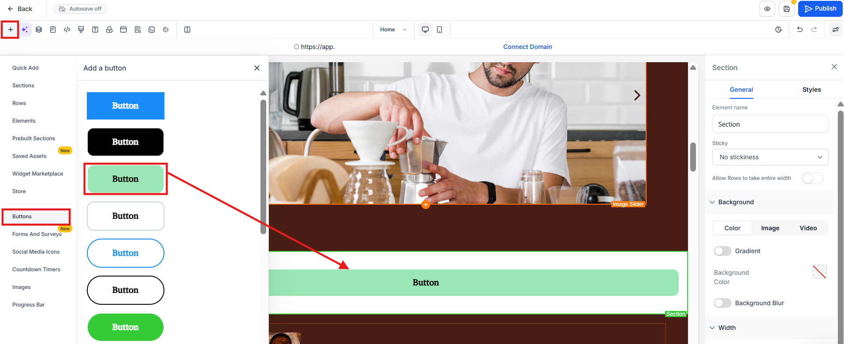Select the Image background tab

(x=770, y=228)
